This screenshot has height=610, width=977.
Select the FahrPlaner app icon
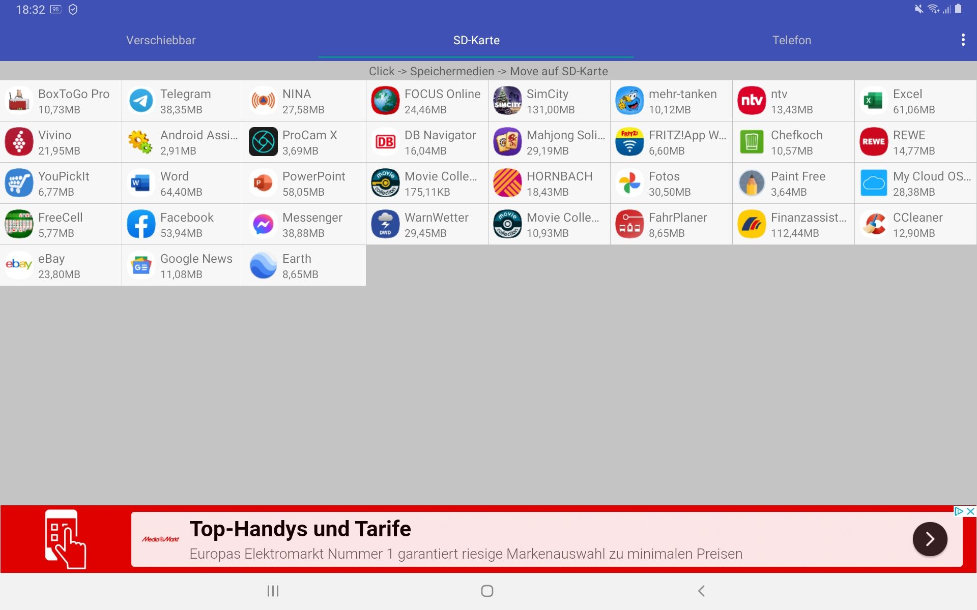pyautogui.click(x=629, y=224)
